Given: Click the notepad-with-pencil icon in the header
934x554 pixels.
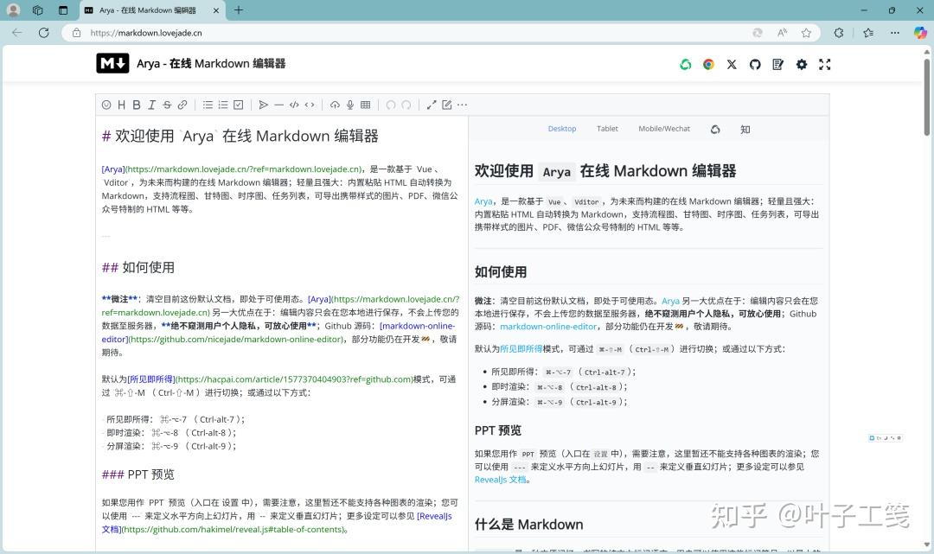Looking at the screenshot, I should (x=778, y=64).
